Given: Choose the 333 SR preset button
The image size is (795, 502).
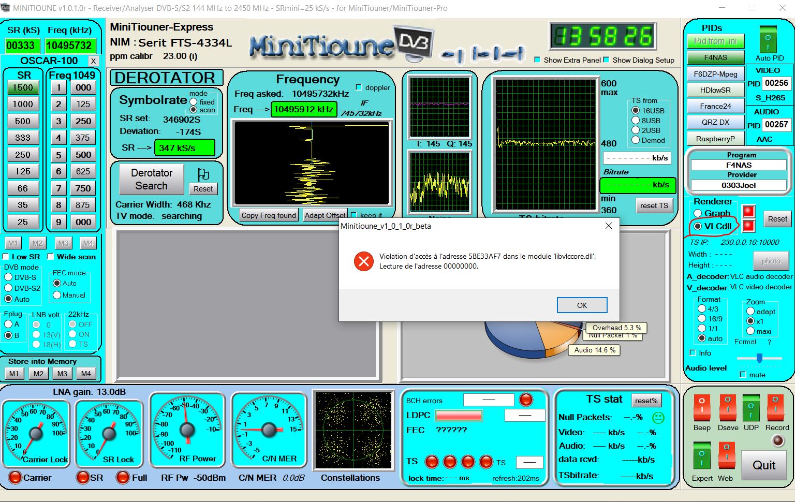Looking at the screenshot, I should 23,138.
